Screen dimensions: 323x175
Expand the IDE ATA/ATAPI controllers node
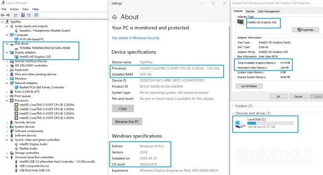(x=7, y=66)
